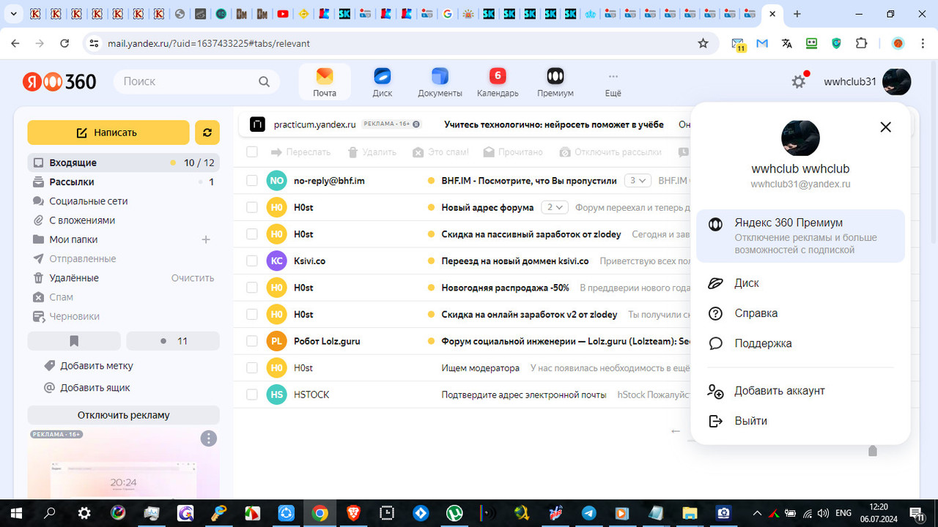This screenshot has height=527, width=938.
Task: Open the Мои папки item
Action: click(73, 239)
